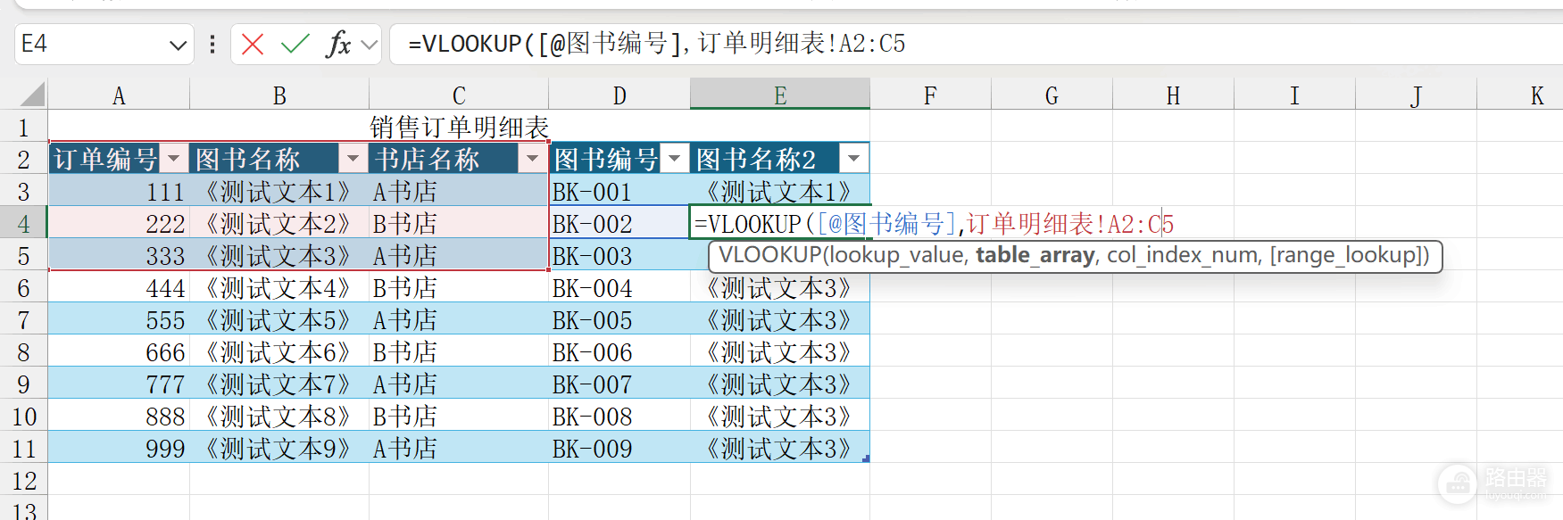
Task: Select column E header
Action: tap(780, 95)
